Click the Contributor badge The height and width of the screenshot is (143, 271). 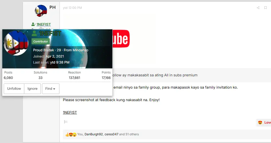pyautogui.click(x=41, y=42)
